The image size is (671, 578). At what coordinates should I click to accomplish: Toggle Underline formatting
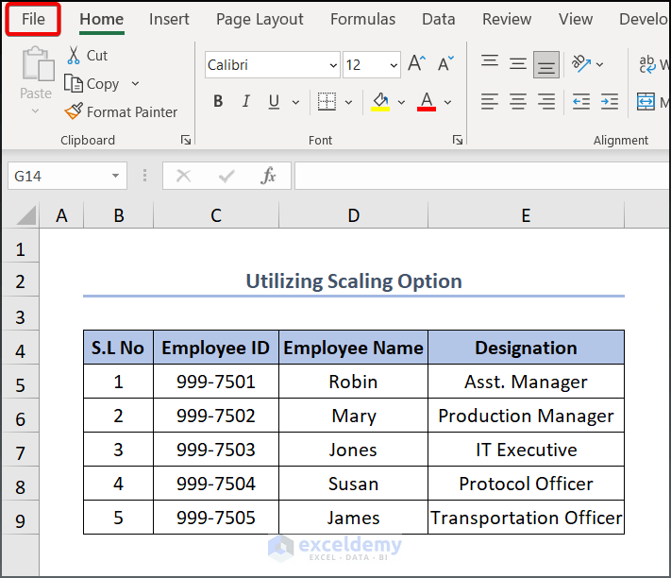click(274, 102)
